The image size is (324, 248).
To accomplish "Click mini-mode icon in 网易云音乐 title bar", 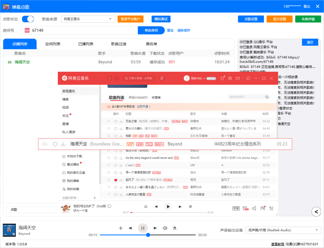I will [x=248, y=78].
